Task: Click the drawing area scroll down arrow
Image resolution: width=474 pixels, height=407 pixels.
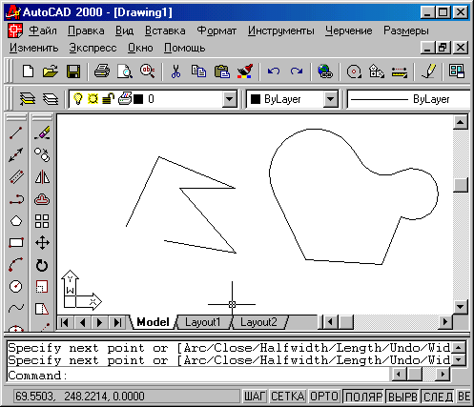Action: (x=461, y=307)
